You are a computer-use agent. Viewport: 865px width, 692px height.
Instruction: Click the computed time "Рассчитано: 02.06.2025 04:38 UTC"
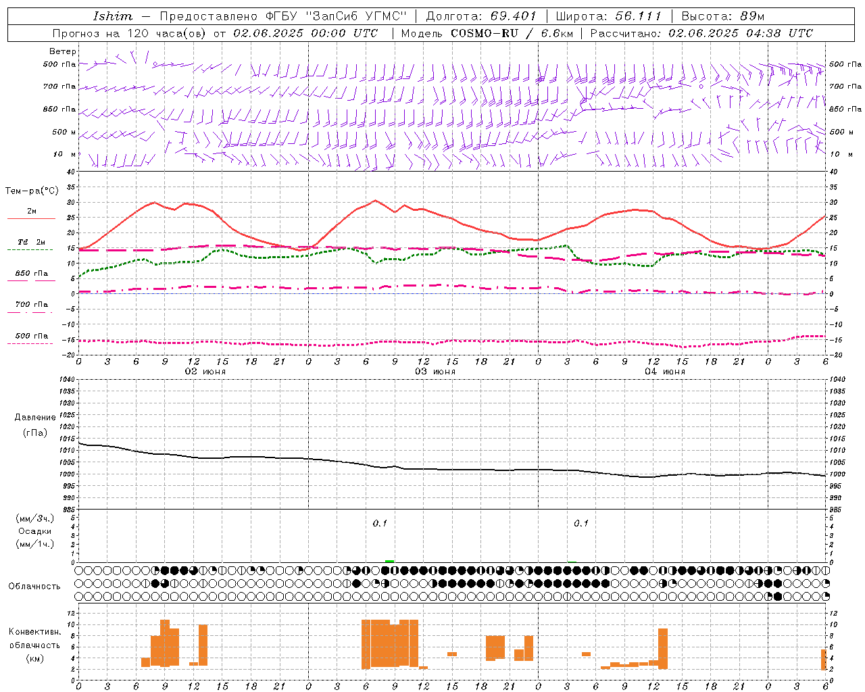[x=701, y=32]
